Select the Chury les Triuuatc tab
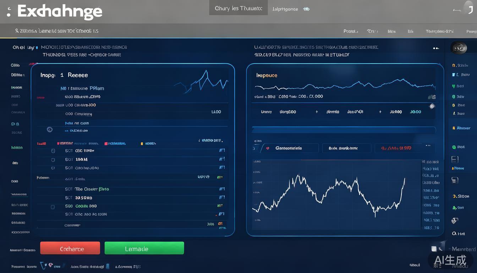477x273 pixels. pos(238,8)
